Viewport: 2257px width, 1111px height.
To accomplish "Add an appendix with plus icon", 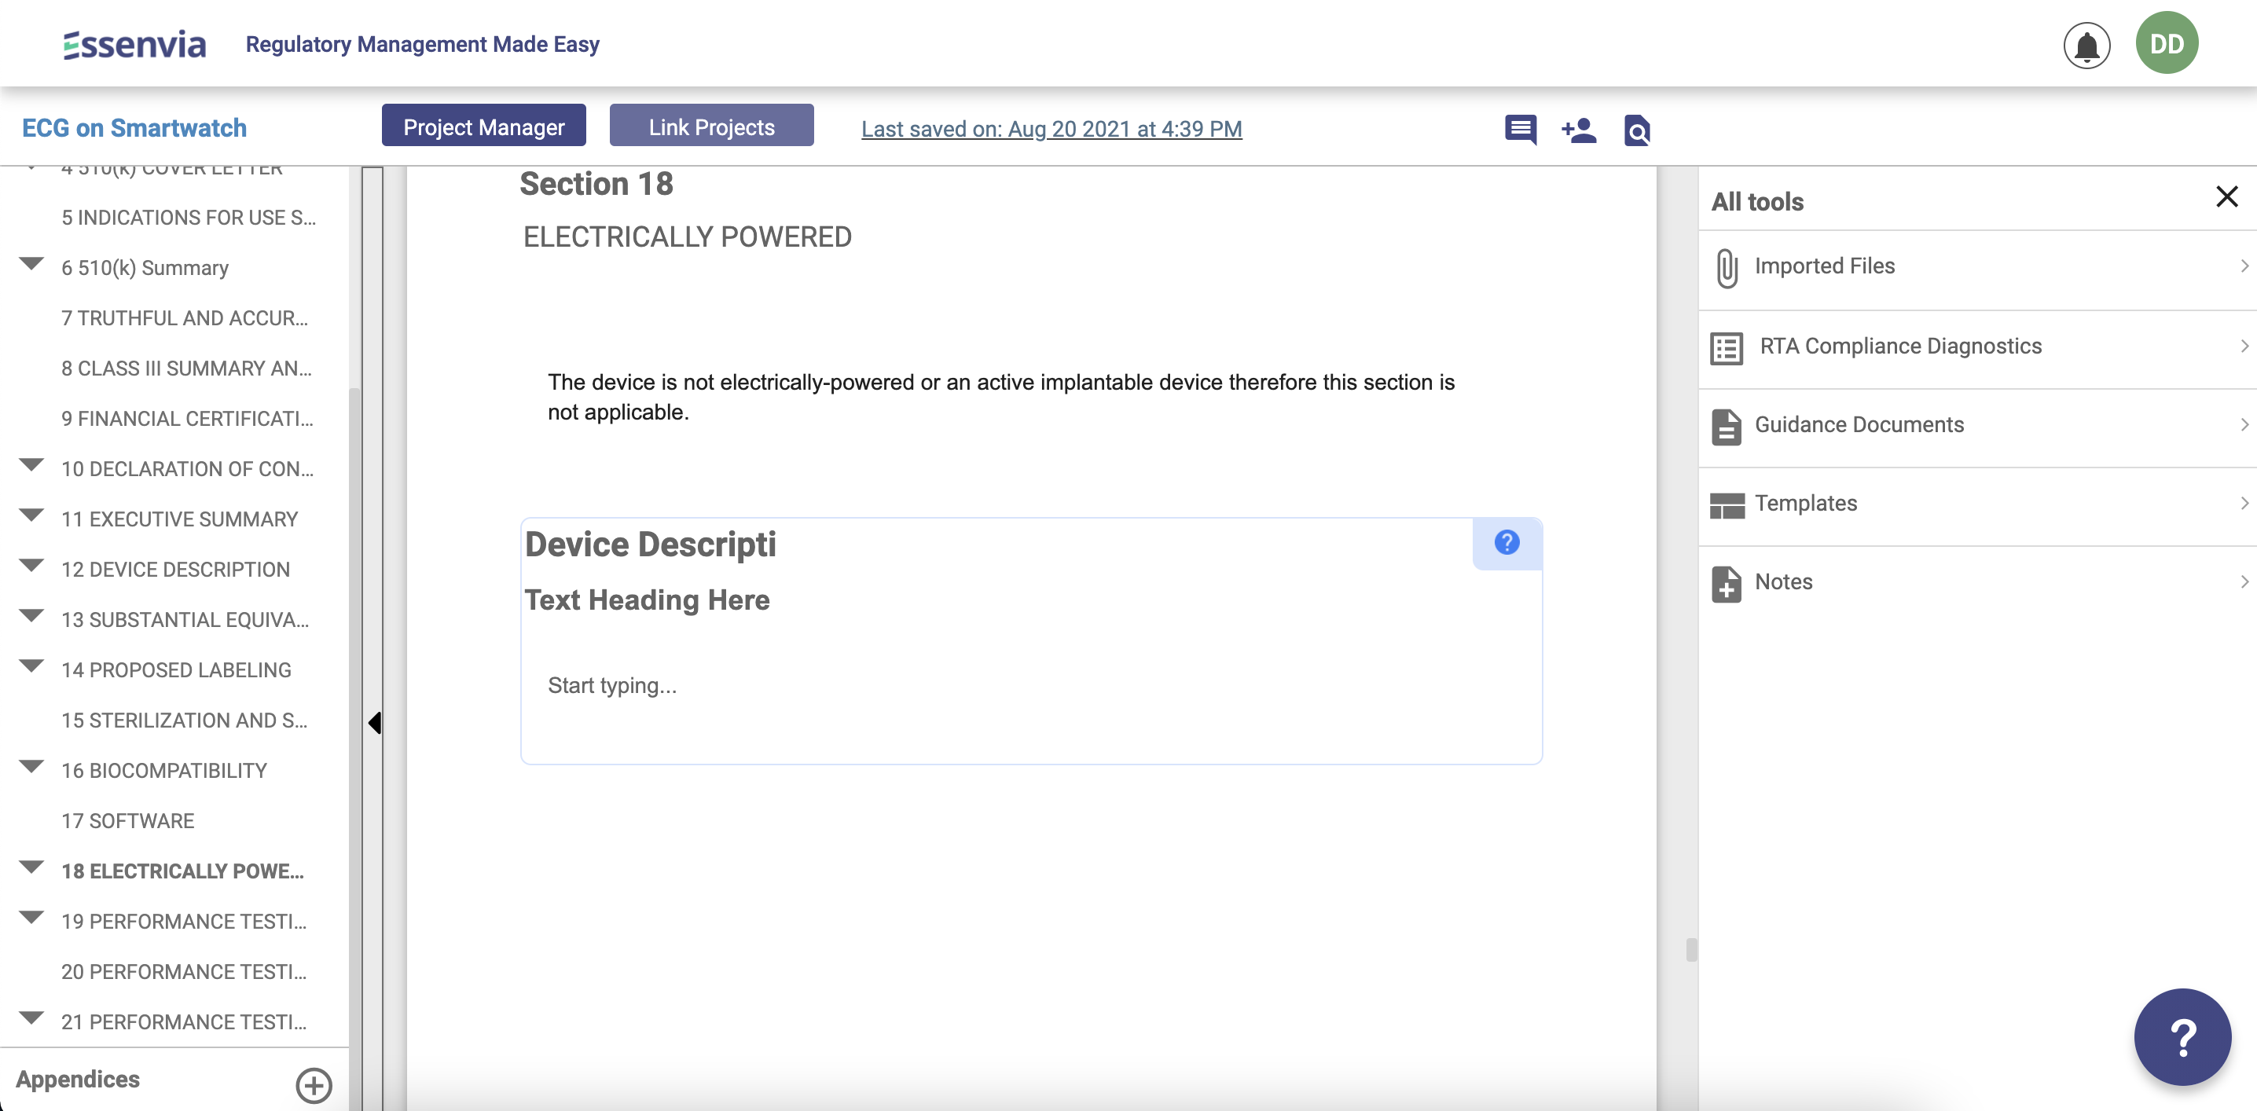I will click(x=313, y=1085).
